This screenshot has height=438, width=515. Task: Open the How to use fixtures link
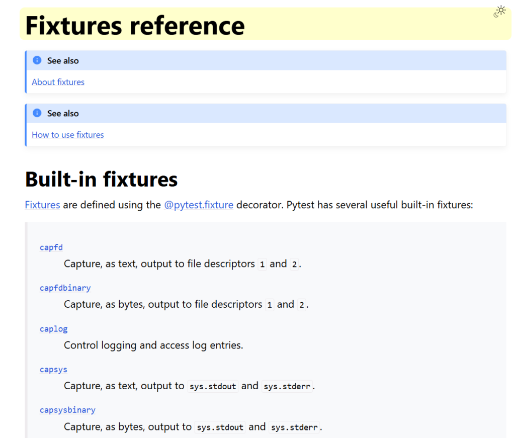68,135
